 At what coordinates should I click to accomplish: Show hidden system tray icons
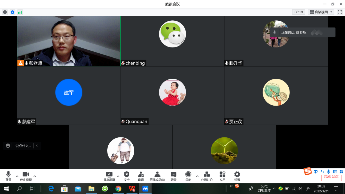pyautogui.click(x=274, y=189)
